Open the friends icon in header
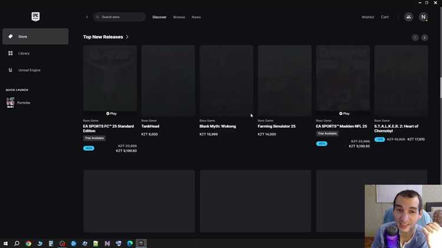442x248 pixels. [x=409, y=17]
